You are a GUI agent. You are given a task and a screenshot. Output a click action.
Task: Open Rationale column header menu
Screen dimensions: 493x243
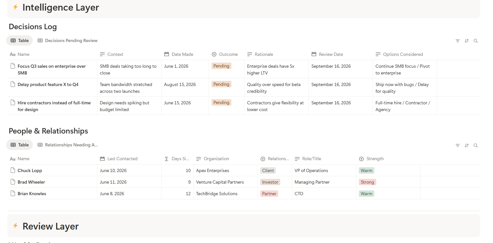pyautogui.click(x=276, y=54)
